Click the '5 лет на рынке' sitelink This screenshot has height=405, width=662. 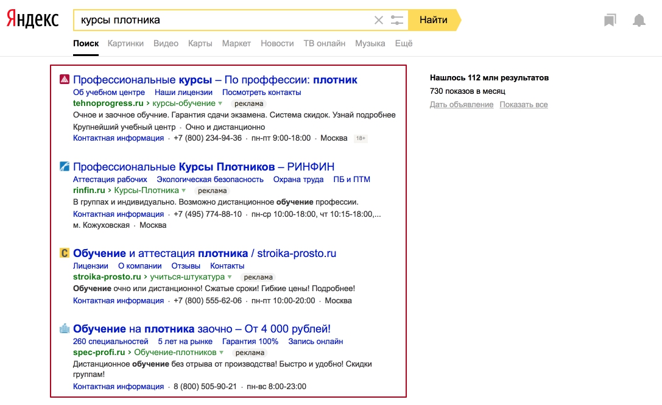[185, 341]
